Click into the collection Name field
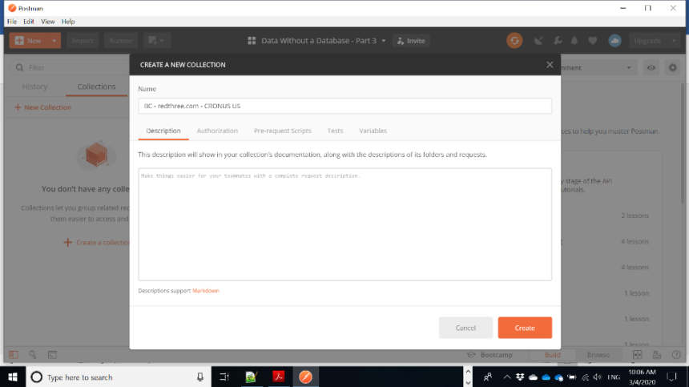Screen dimensions: 689x387 pos(344,107)
